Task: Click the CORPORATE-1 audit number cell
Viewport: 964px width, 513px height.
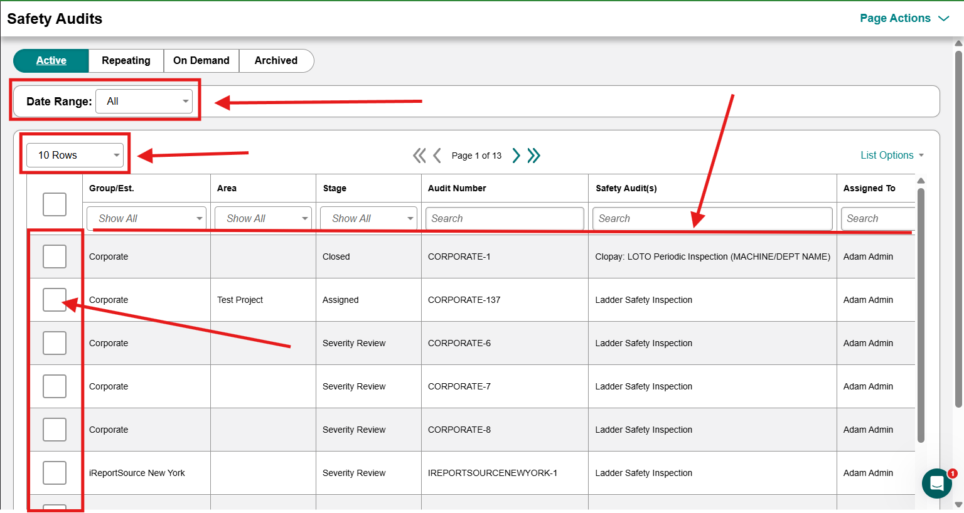Action: (505, 256)
